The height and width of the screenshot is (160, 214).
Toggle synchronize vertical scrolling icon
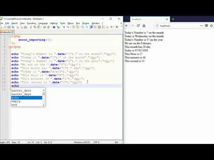[73, 27]
